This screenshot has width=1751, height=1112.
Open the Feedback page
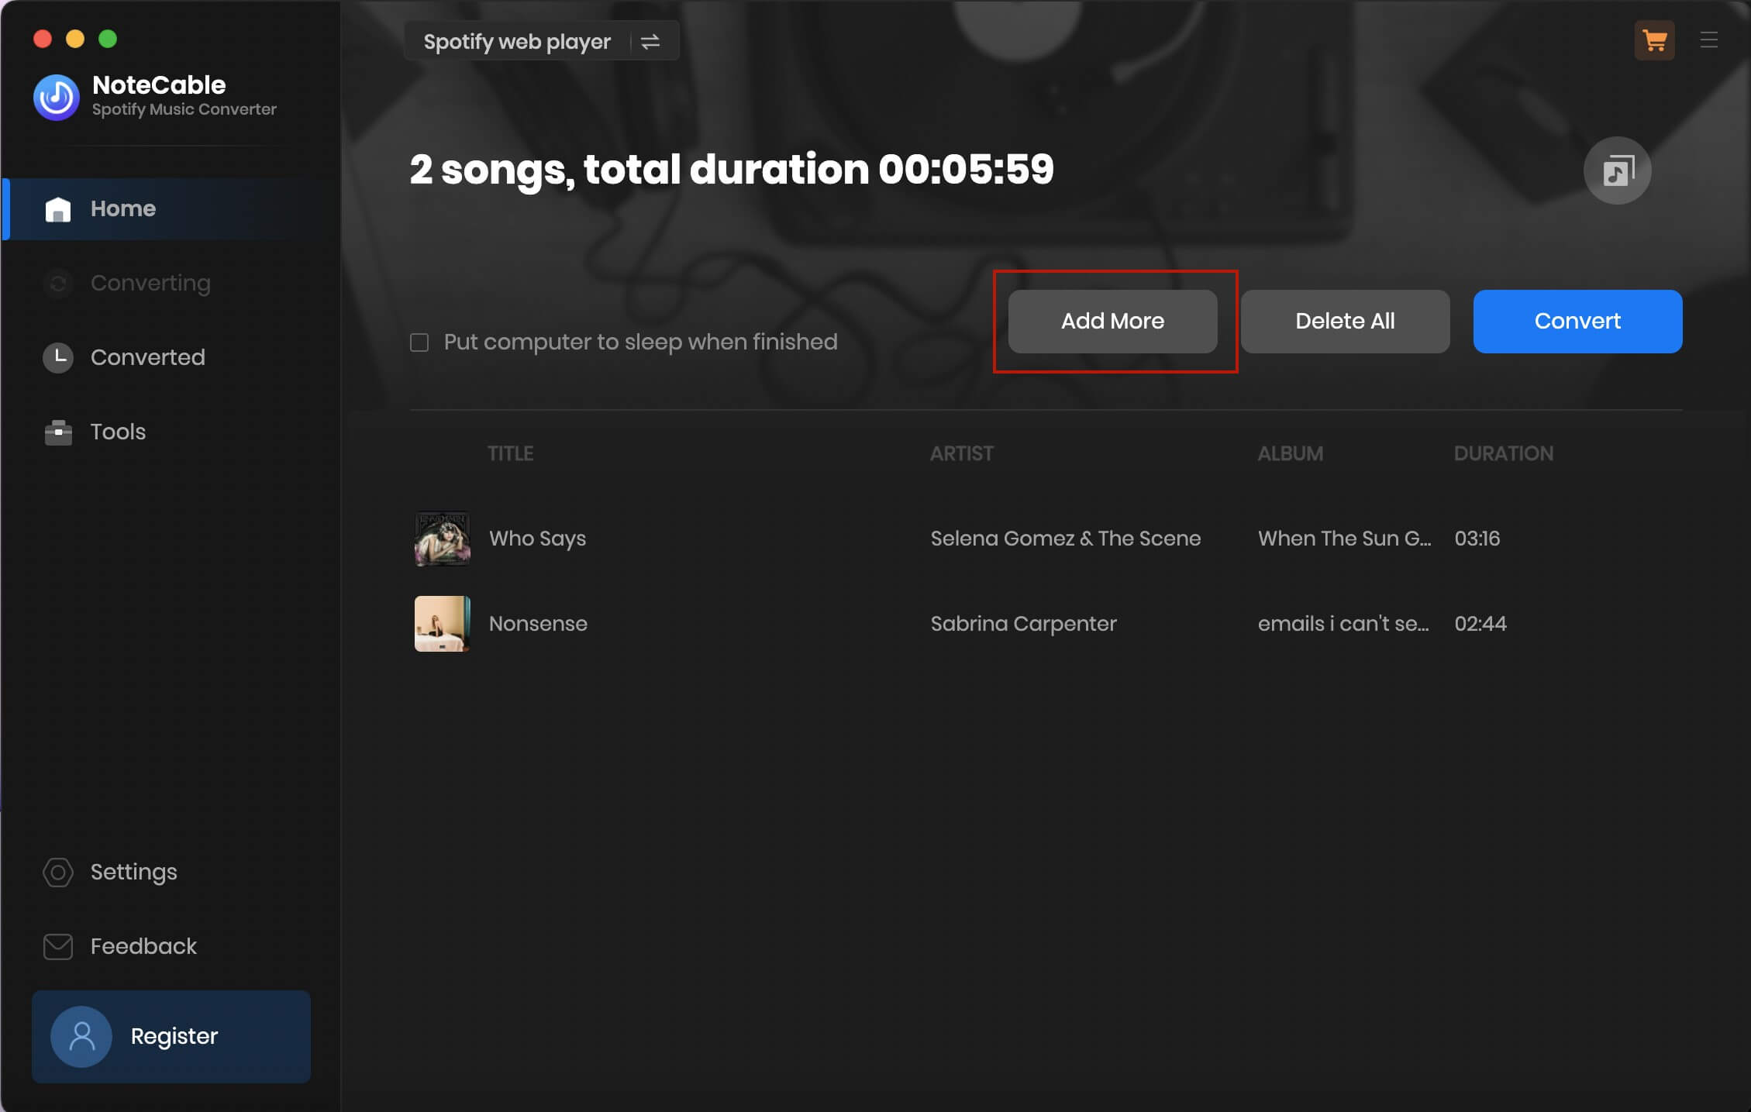171,946
